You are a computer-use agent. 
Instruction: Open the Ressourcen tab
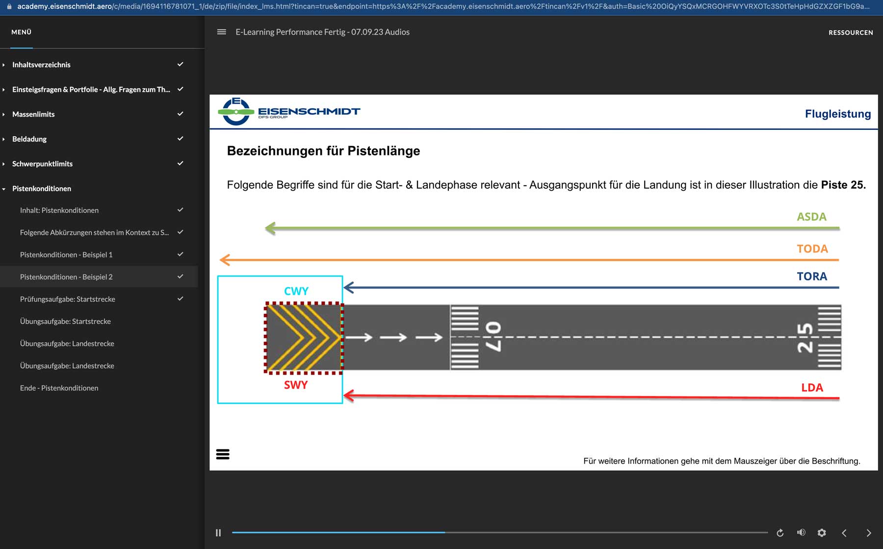click(851, 32)
